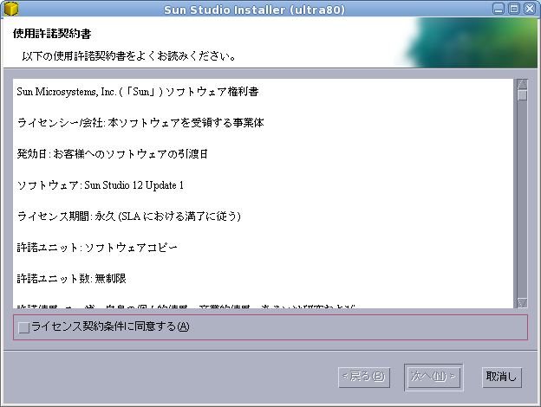This screenshot has height=407, width=541.
Task: Click the license scrollbar thumb
Action: point(523,95)
